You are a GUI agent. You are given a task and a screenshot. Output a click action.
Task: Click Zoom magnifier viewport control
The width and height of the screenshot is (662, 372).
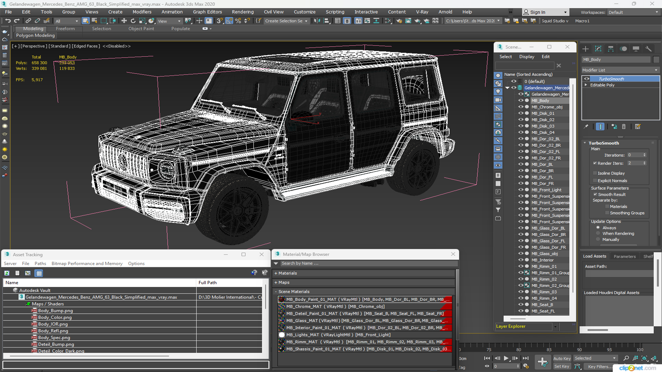pos(626,358)
